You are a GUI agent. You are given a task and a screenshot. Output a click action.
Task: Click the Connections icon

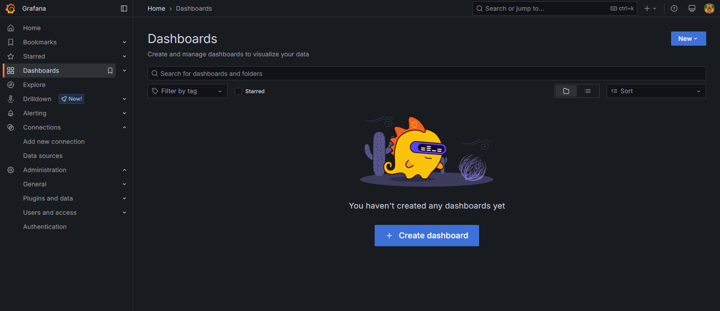click(11, 127)
